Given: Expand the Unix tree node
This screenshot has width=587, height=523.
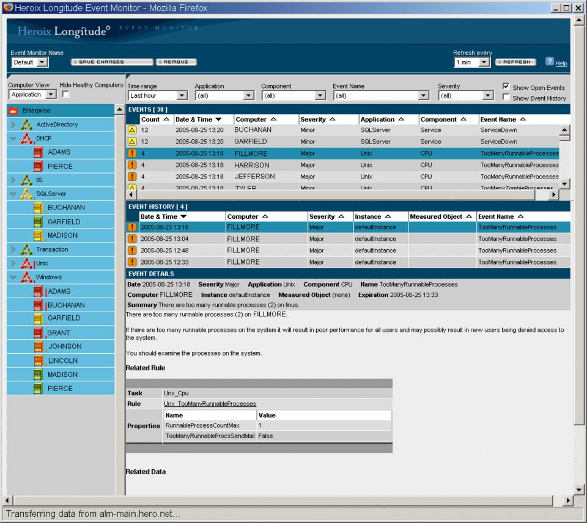Looking at the screenshot, I should tap(13, 263).
